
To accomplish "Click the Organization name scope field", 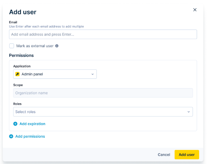I will tap(103, 93).
